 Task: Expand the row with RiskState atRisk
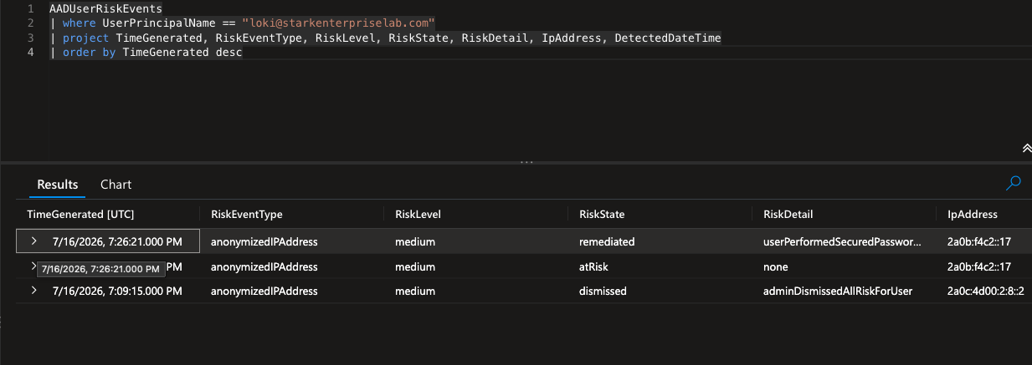pyautogui.click(x=34, y=266)
